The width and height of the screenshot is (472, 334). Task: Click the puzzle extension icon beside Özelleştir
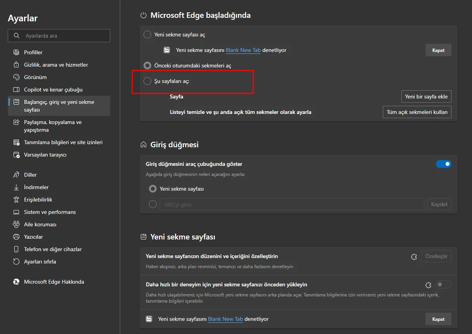pyautogui.click(x=414, y=257)
